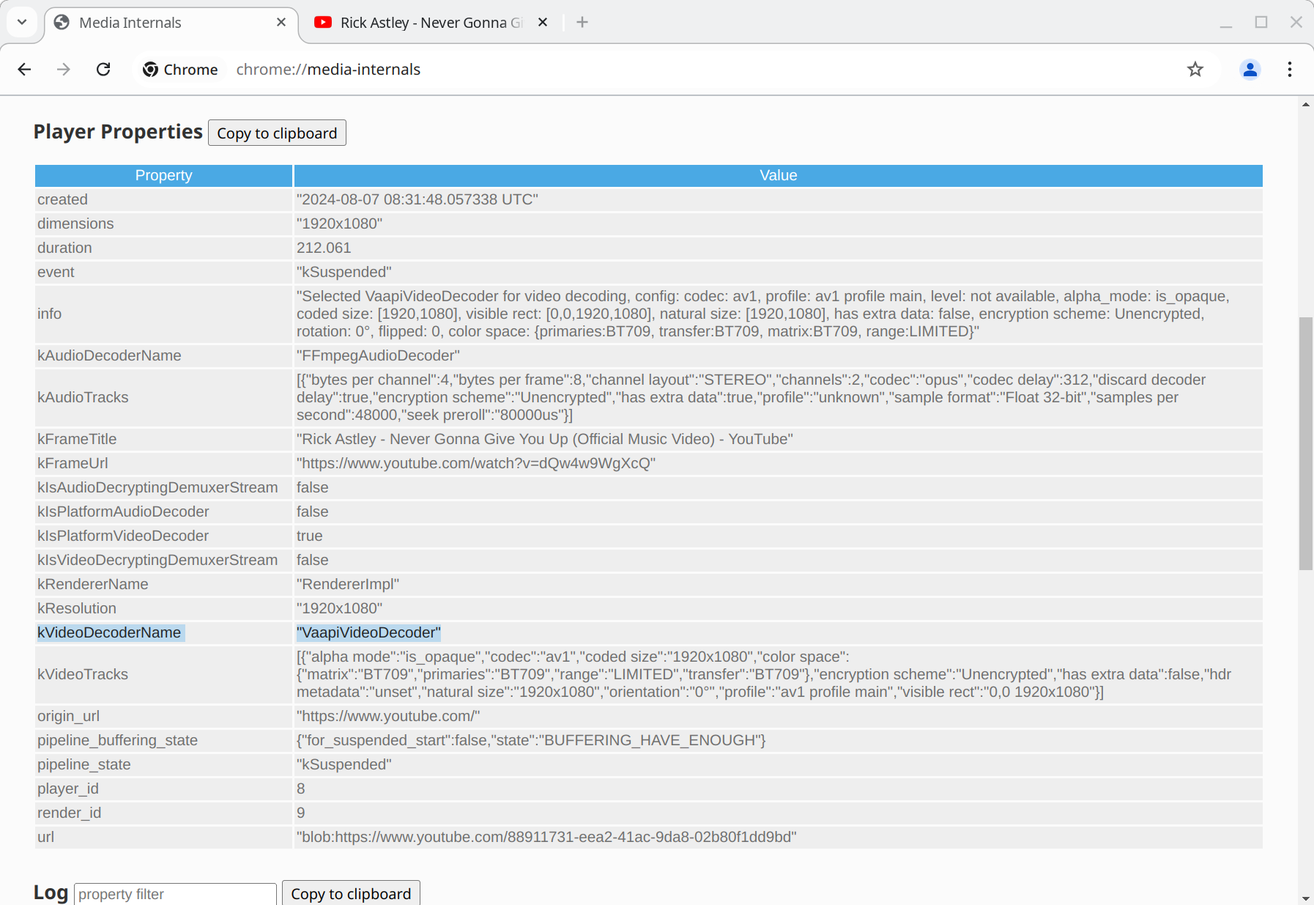
Task: Bookmark this page with the star icon
Action: click(1194, 70)
